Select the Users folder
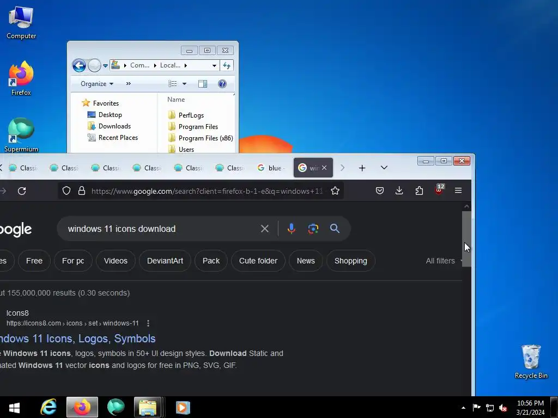Screen dimensions: 558x418 (x=181, y=149)
